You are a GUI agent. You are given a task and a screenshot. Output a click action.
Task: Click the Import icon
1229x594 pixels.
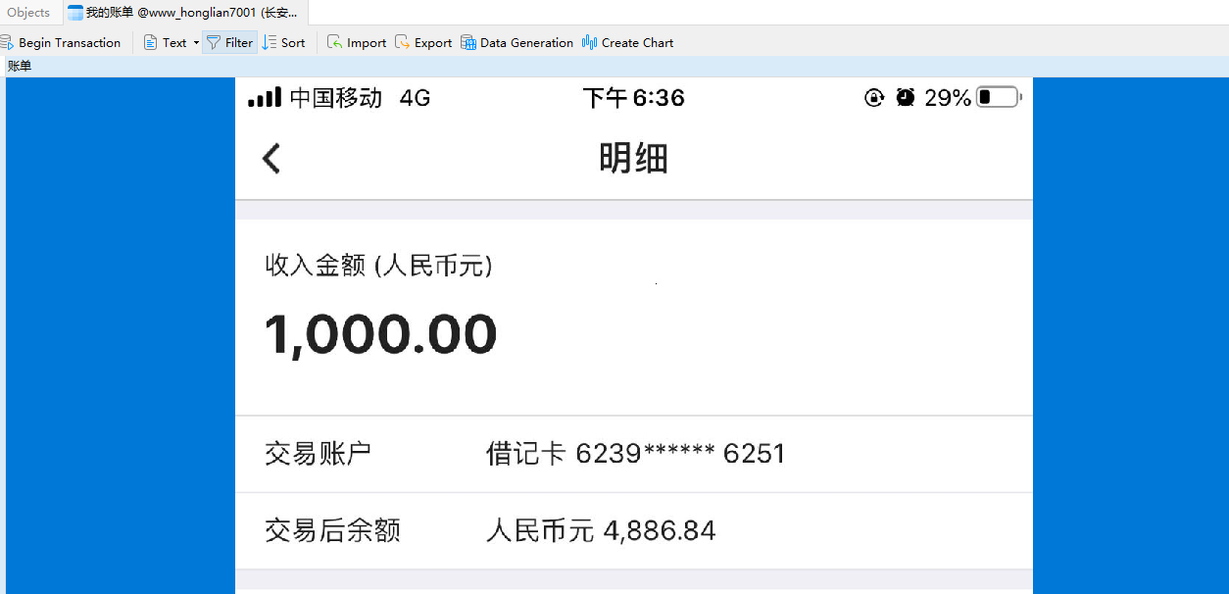pos(335,42)
